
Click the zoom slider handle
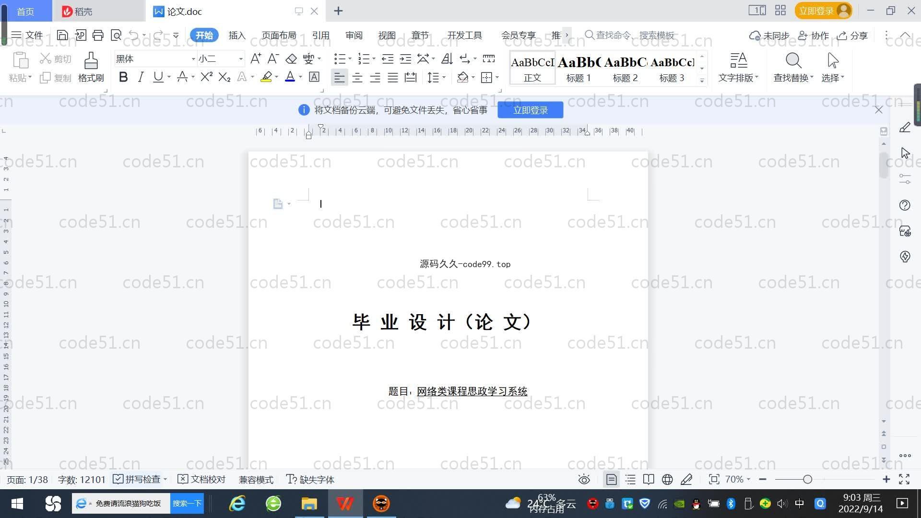point(807,479)
